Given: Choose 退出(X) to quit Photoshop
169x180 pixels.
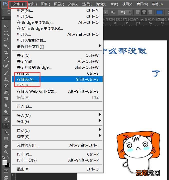Looking at the screenshot, I should click(57, 169).
